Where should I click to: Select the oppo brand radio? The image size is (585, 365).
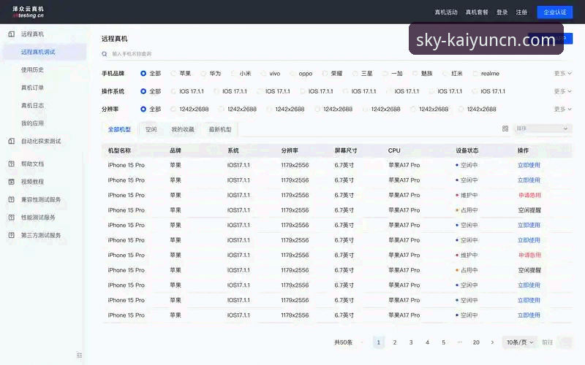293,74
